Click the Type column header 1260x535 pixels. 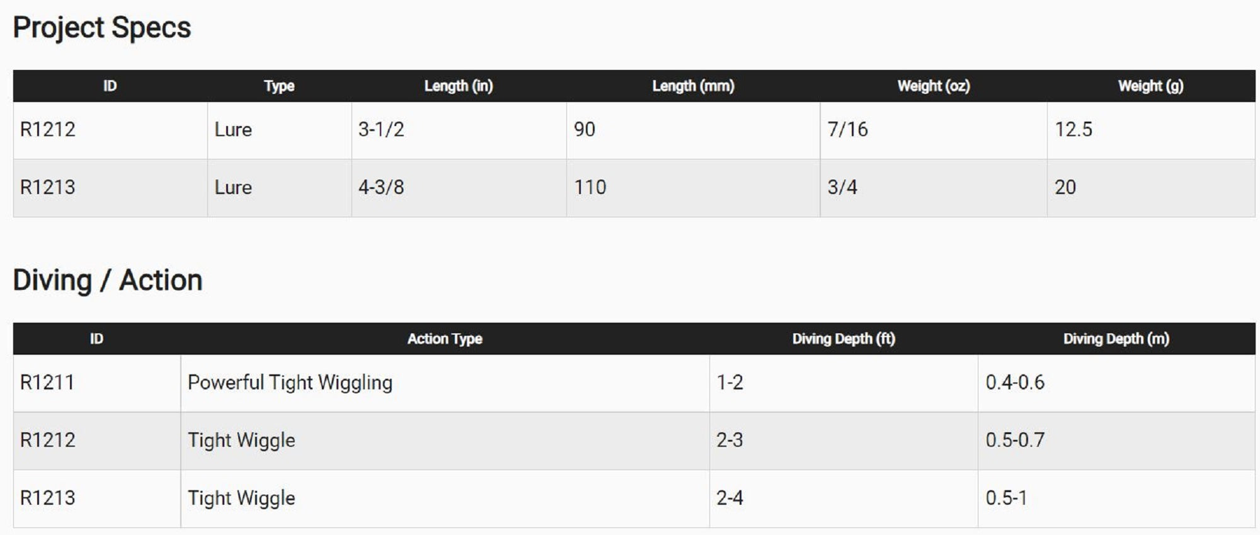(279, 86)
